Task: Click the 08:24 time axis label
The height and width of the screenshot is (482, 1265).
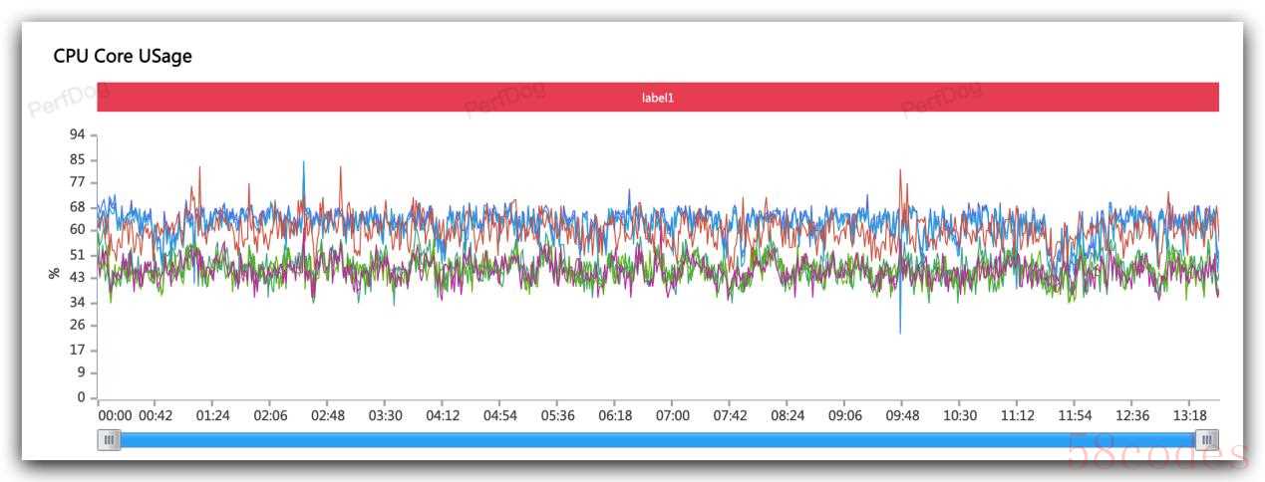Action: [x=788, y=415]
